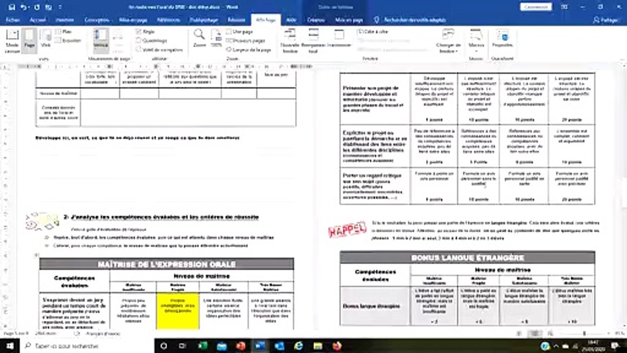Click Côte à côte view
Image resolution: width=627 pixels, height=353 pixels.
[373, 31]
